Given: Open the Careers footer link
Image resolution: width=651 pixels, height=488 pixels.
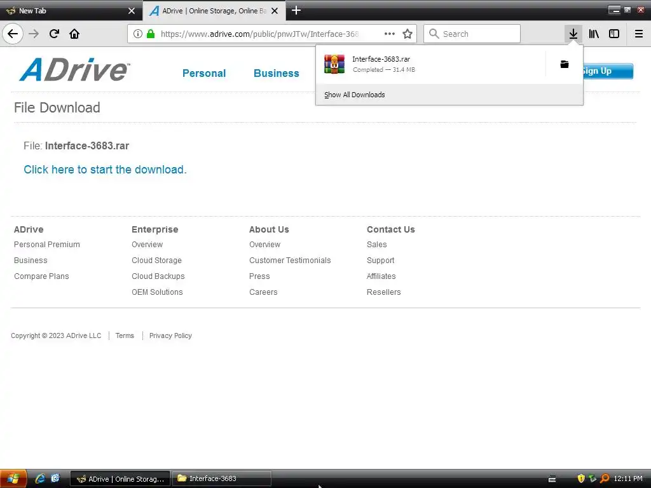Looking at the screenshot, I should (263, 292).
